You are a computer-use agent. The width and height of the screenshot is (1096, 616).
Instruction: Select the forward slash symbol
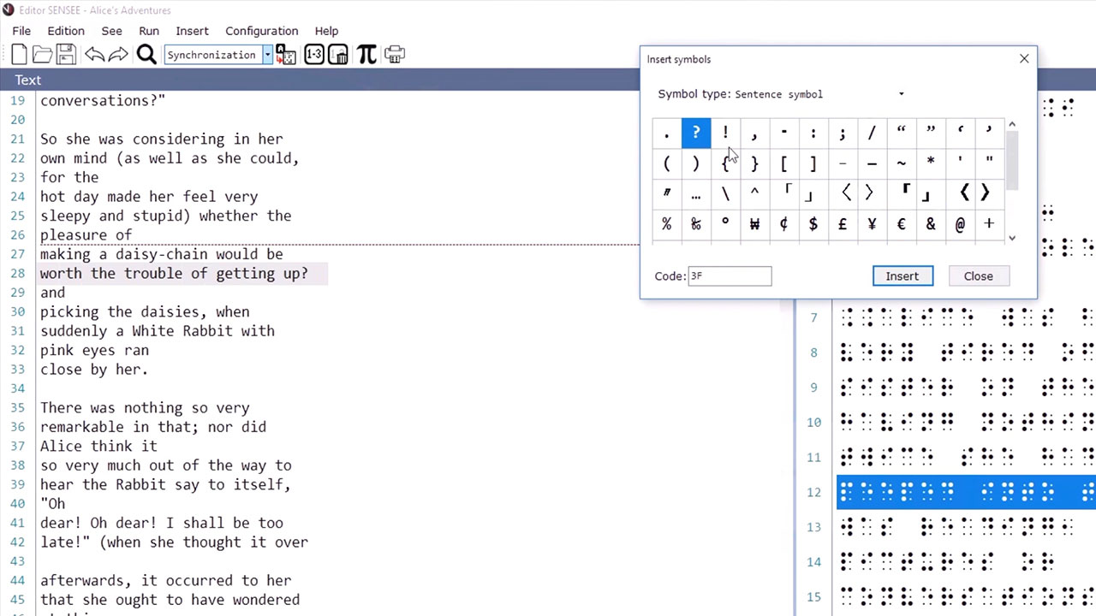tap(872, 133)
